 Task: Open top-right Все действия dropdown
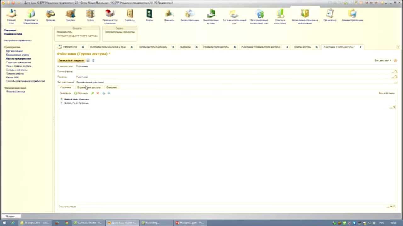pyautogui.click(x=383, y=60)
